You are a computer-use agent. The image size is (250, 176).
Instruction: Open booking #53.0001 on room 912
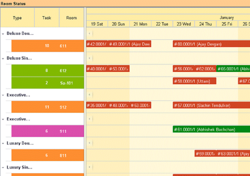point(140,105)
